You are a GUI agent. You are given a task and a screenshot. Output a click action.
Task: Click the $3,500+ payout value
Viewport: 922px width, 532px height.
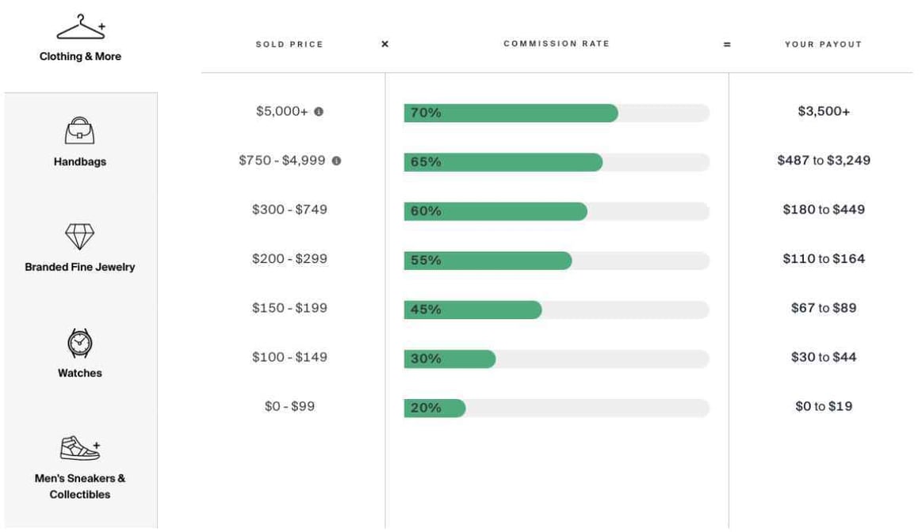tap(824, 112)
